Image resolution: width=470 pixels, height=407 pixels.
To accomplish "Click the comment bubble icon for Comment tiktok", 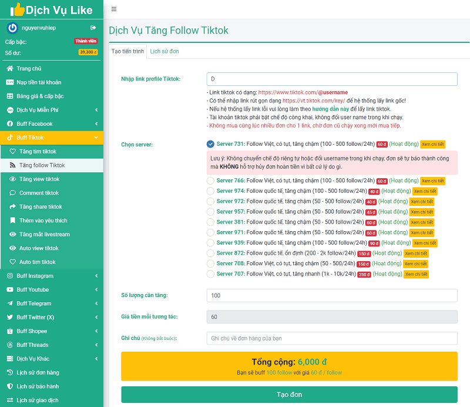I will pyautogui.click(x=12, y=193).
